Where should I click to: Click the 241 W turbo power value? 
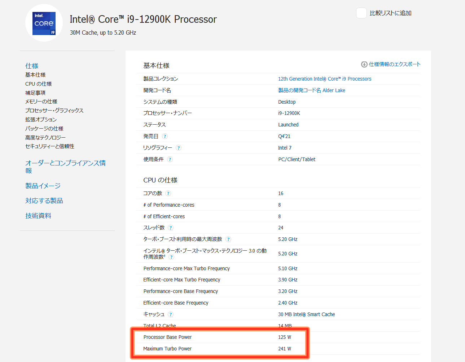[x=285, y=349]
